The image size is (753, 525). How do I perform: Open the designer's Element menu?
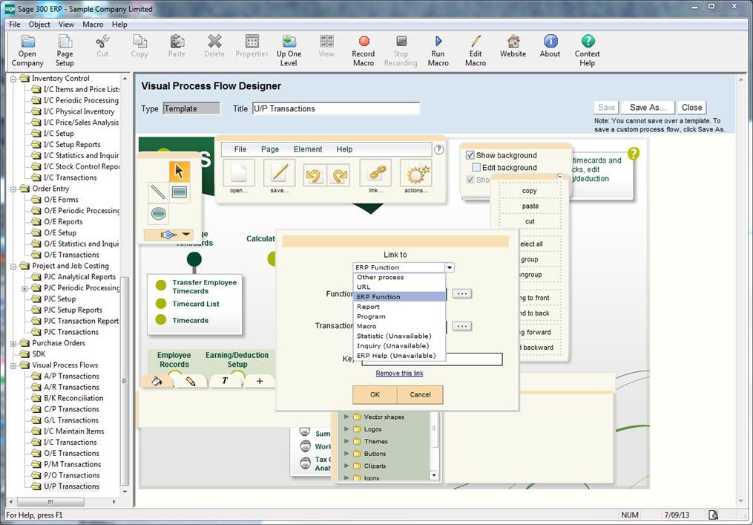coord(308,149)
